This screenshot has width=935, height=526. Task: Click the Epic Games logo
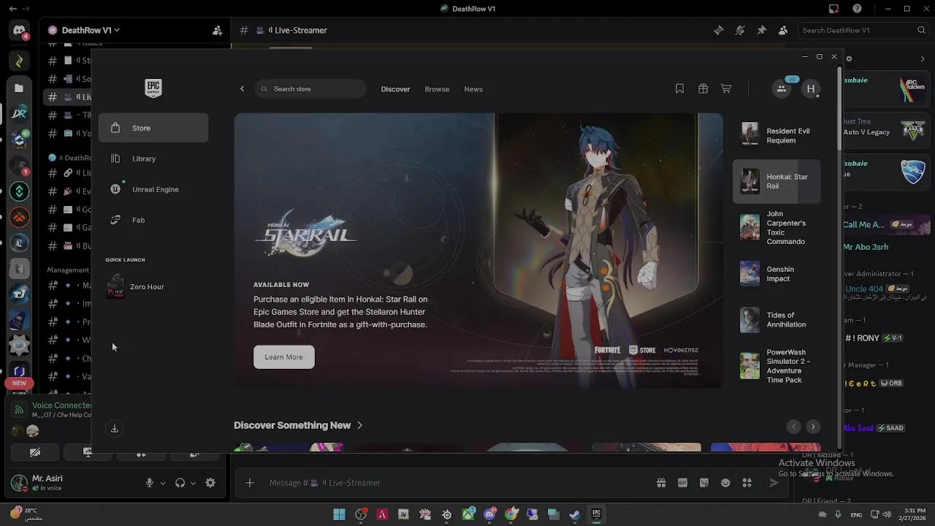click(x=153, y=88)
